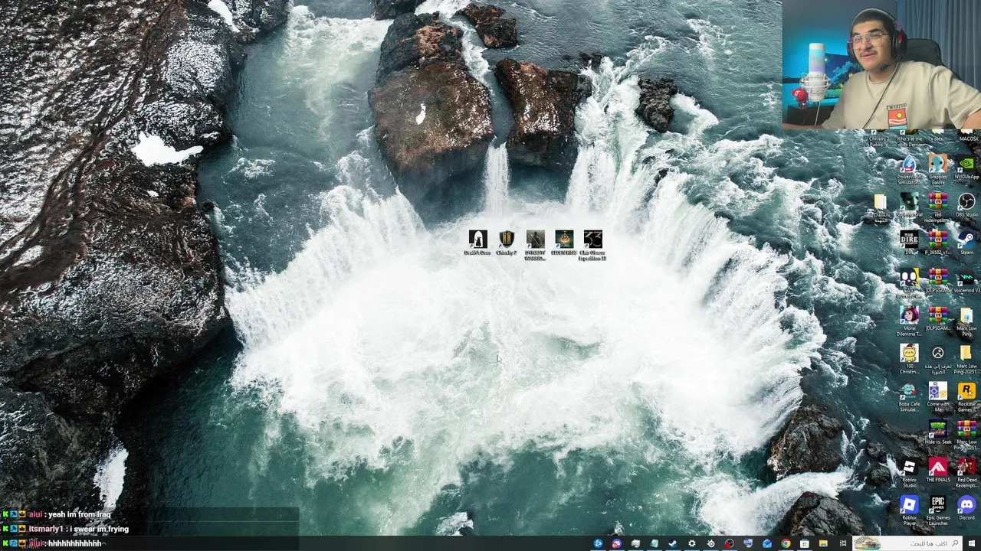Click the Windows Start button

click(x=972, y=543)
